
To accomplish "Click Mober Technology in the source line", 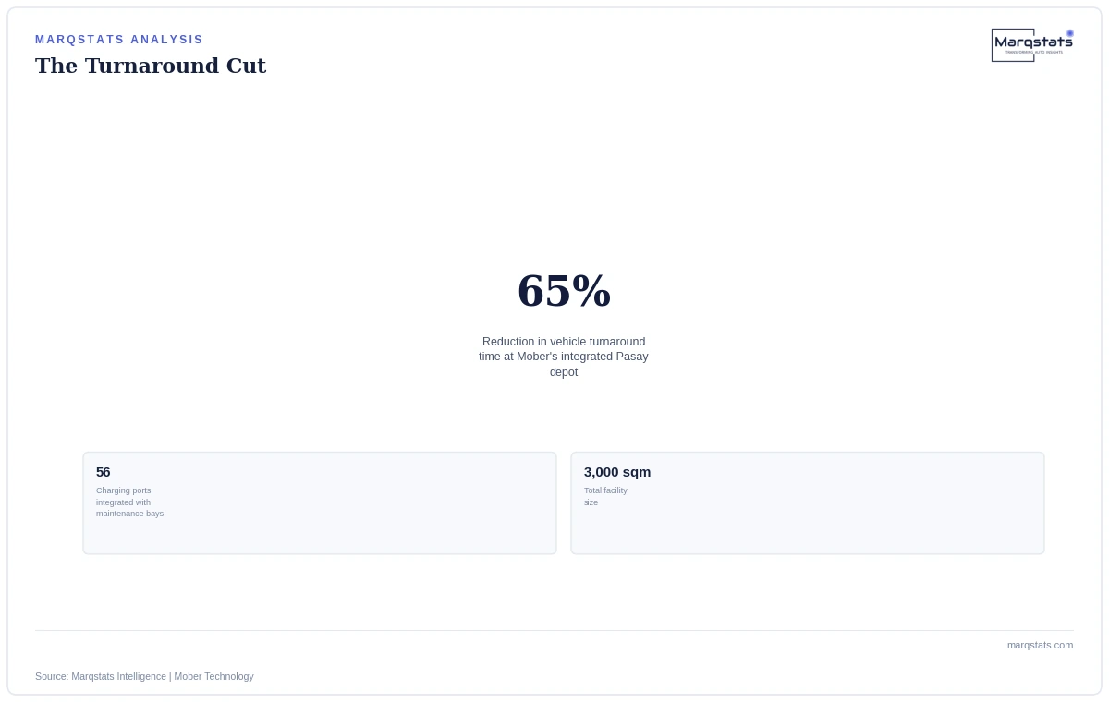I will tap(213, 676).
